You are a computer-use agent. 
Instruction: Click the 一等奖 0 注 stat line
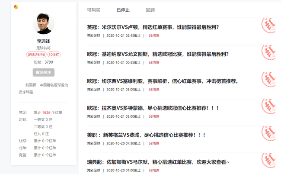click(x=43, y=119)
